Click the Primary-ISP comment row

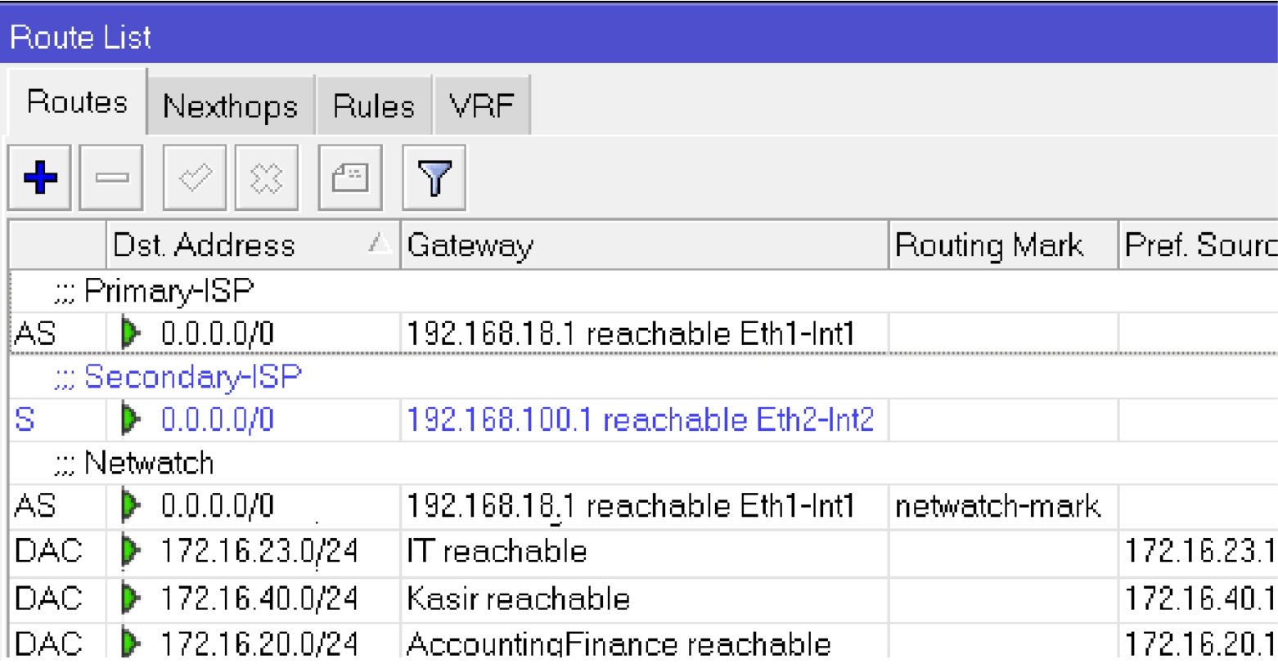click(x=169, y=291)
